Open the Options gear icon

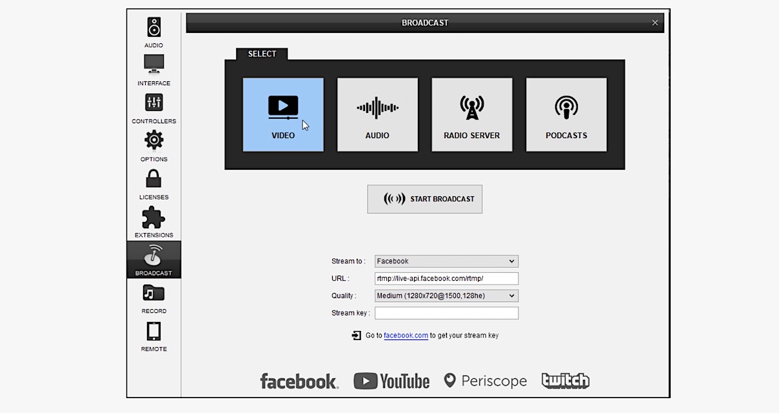153,140
